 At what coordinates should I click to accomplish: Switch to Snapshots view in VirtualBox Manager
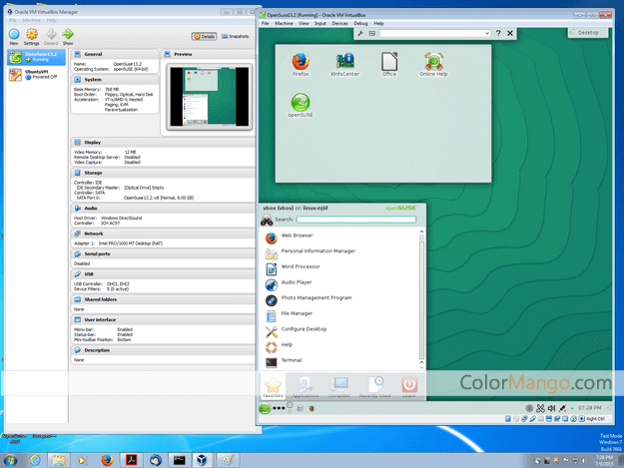pos(236,36)
